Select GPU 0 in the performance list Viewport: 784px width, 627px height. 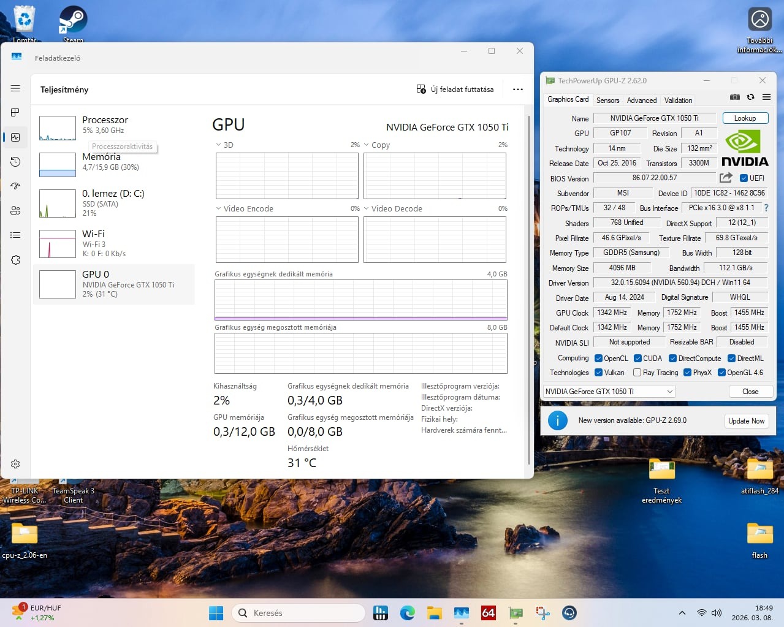(114, 284)
